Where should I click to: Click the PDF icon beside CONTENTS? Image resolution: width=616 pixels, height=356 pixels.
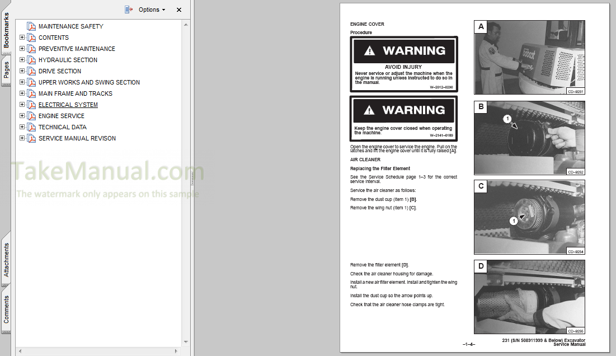[32, 38]
